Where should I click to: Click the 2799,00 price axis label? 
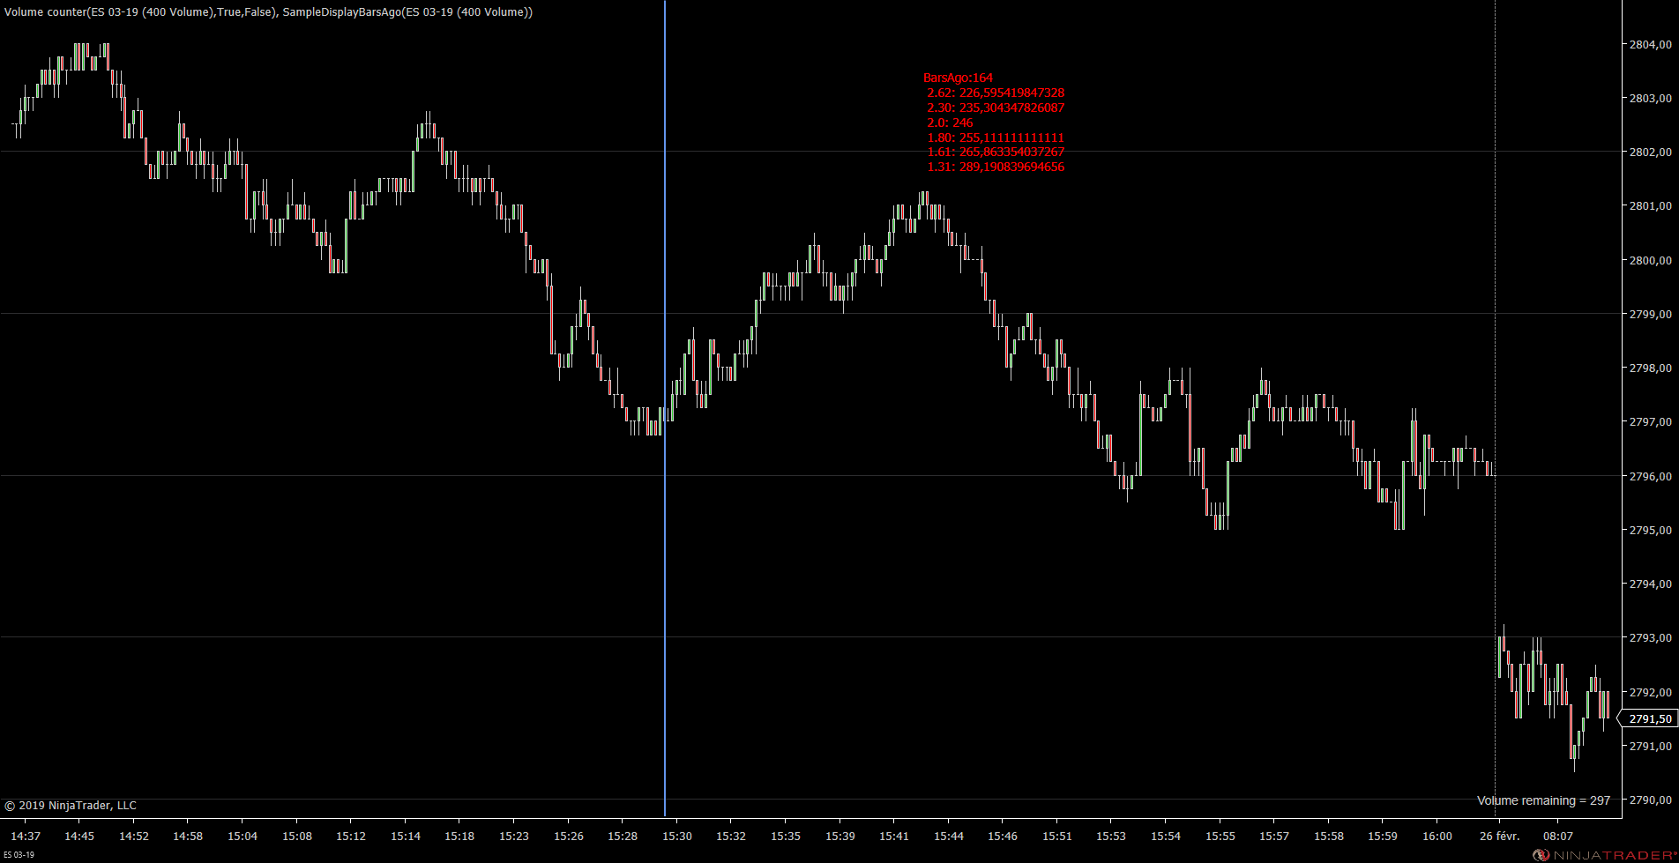tap(1650, 314)
